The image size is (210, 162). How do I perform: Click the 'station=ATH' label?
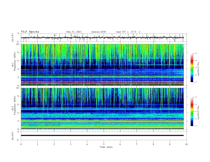98,32
